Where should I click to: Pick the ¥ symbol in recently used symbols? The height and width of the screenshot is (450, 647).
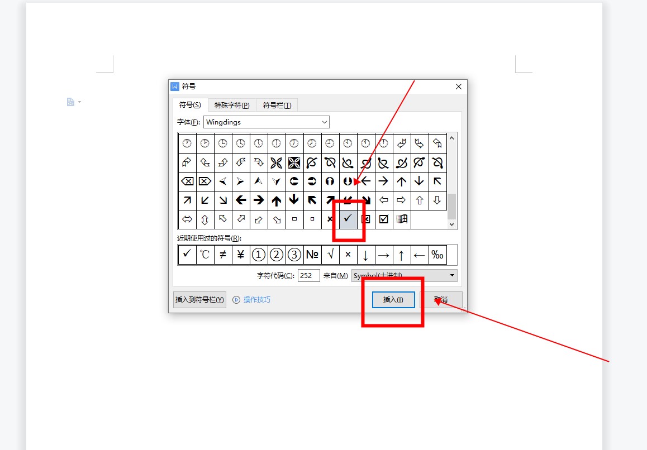pyautogui.click(x=240, y=255)
